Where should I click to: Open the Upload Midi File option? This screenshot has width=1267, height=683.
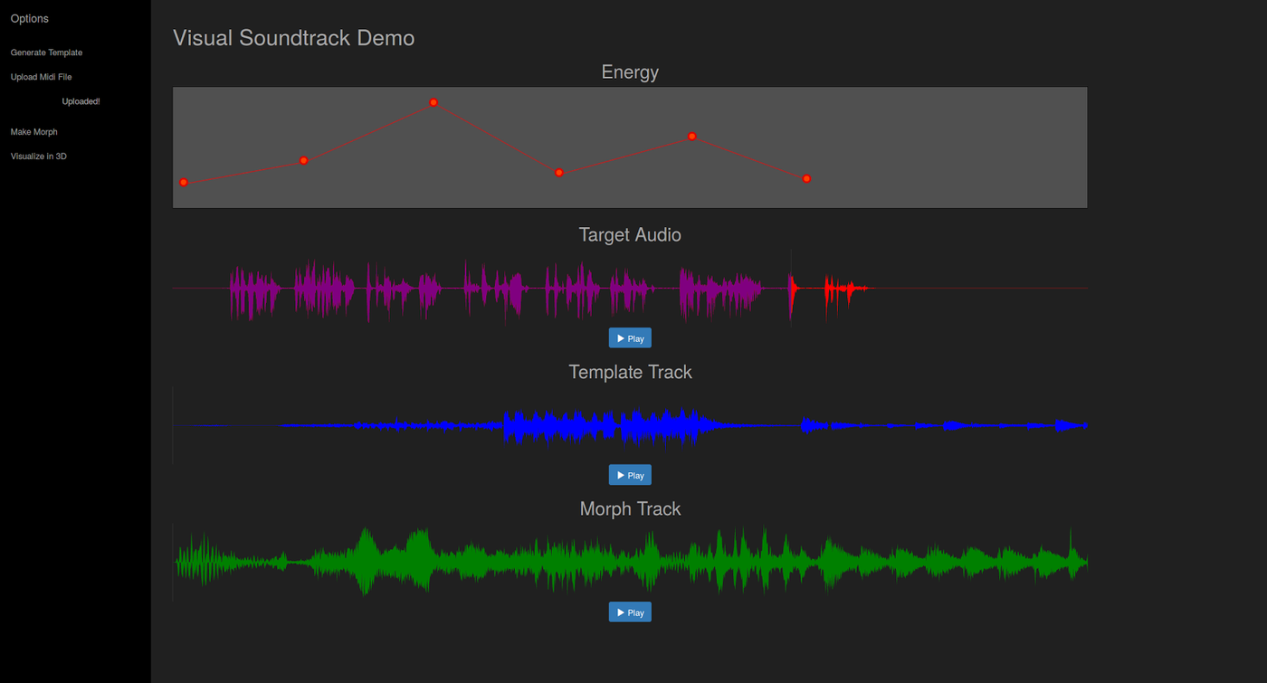42,77
